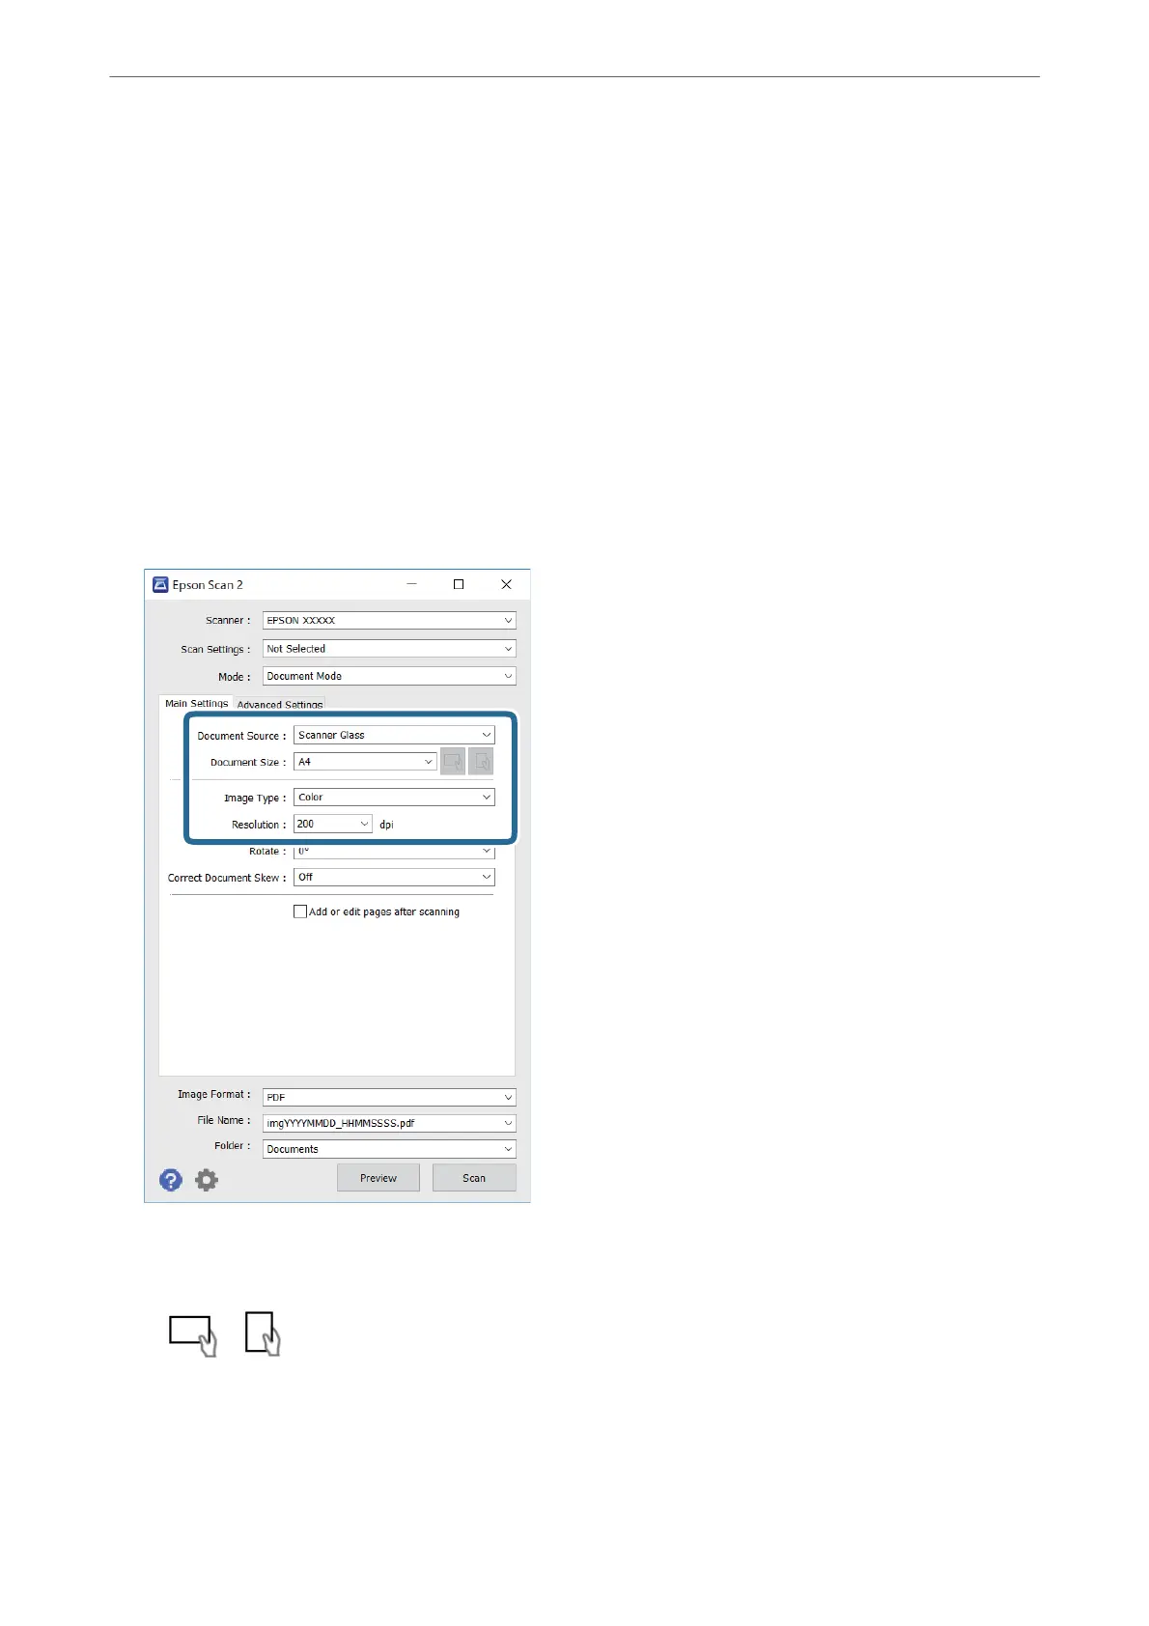Open the Scanner dropdown showing EPSON XXXXX
Screen dimensions: 1149x1626
coord(389,621)
